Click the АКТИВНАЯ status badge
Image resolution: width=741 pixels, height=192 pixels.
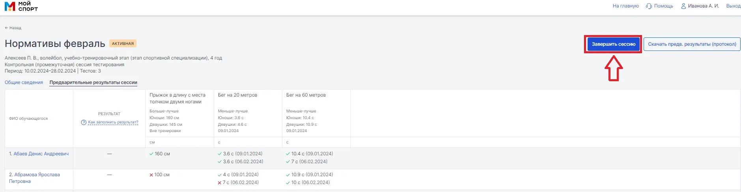(123, 43)
